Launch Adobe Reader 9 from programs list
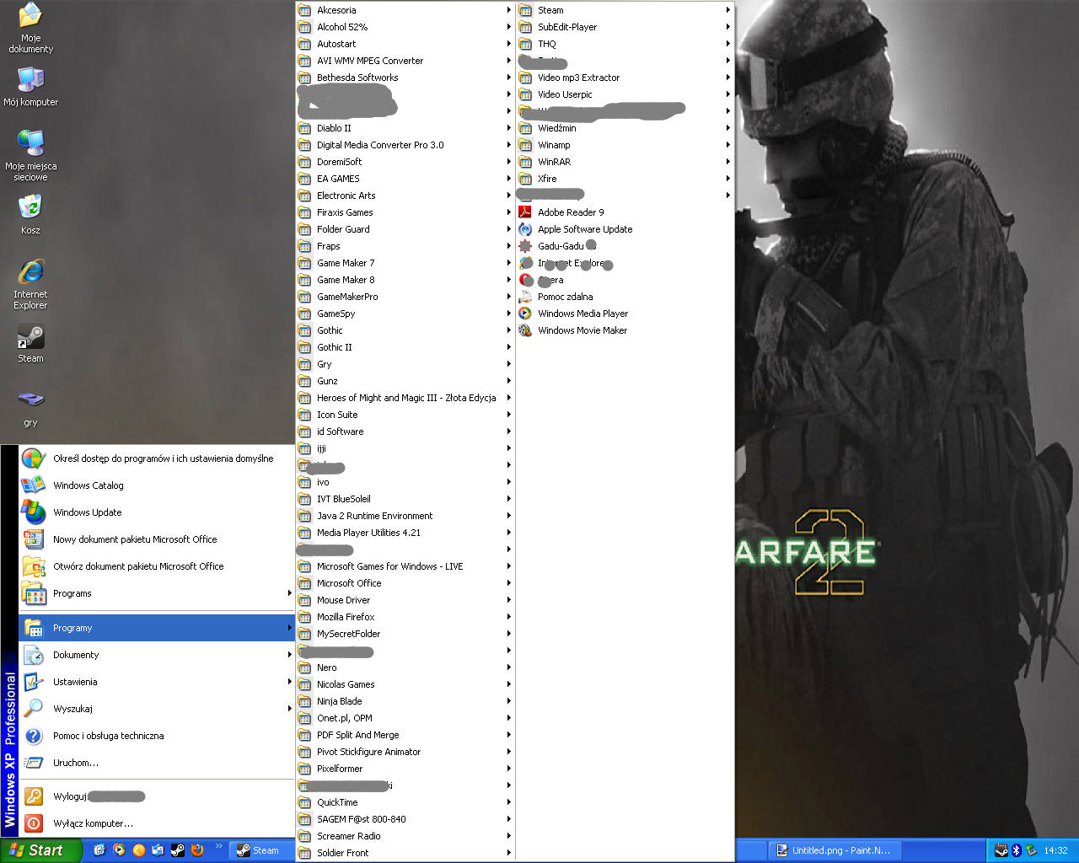 571,212
